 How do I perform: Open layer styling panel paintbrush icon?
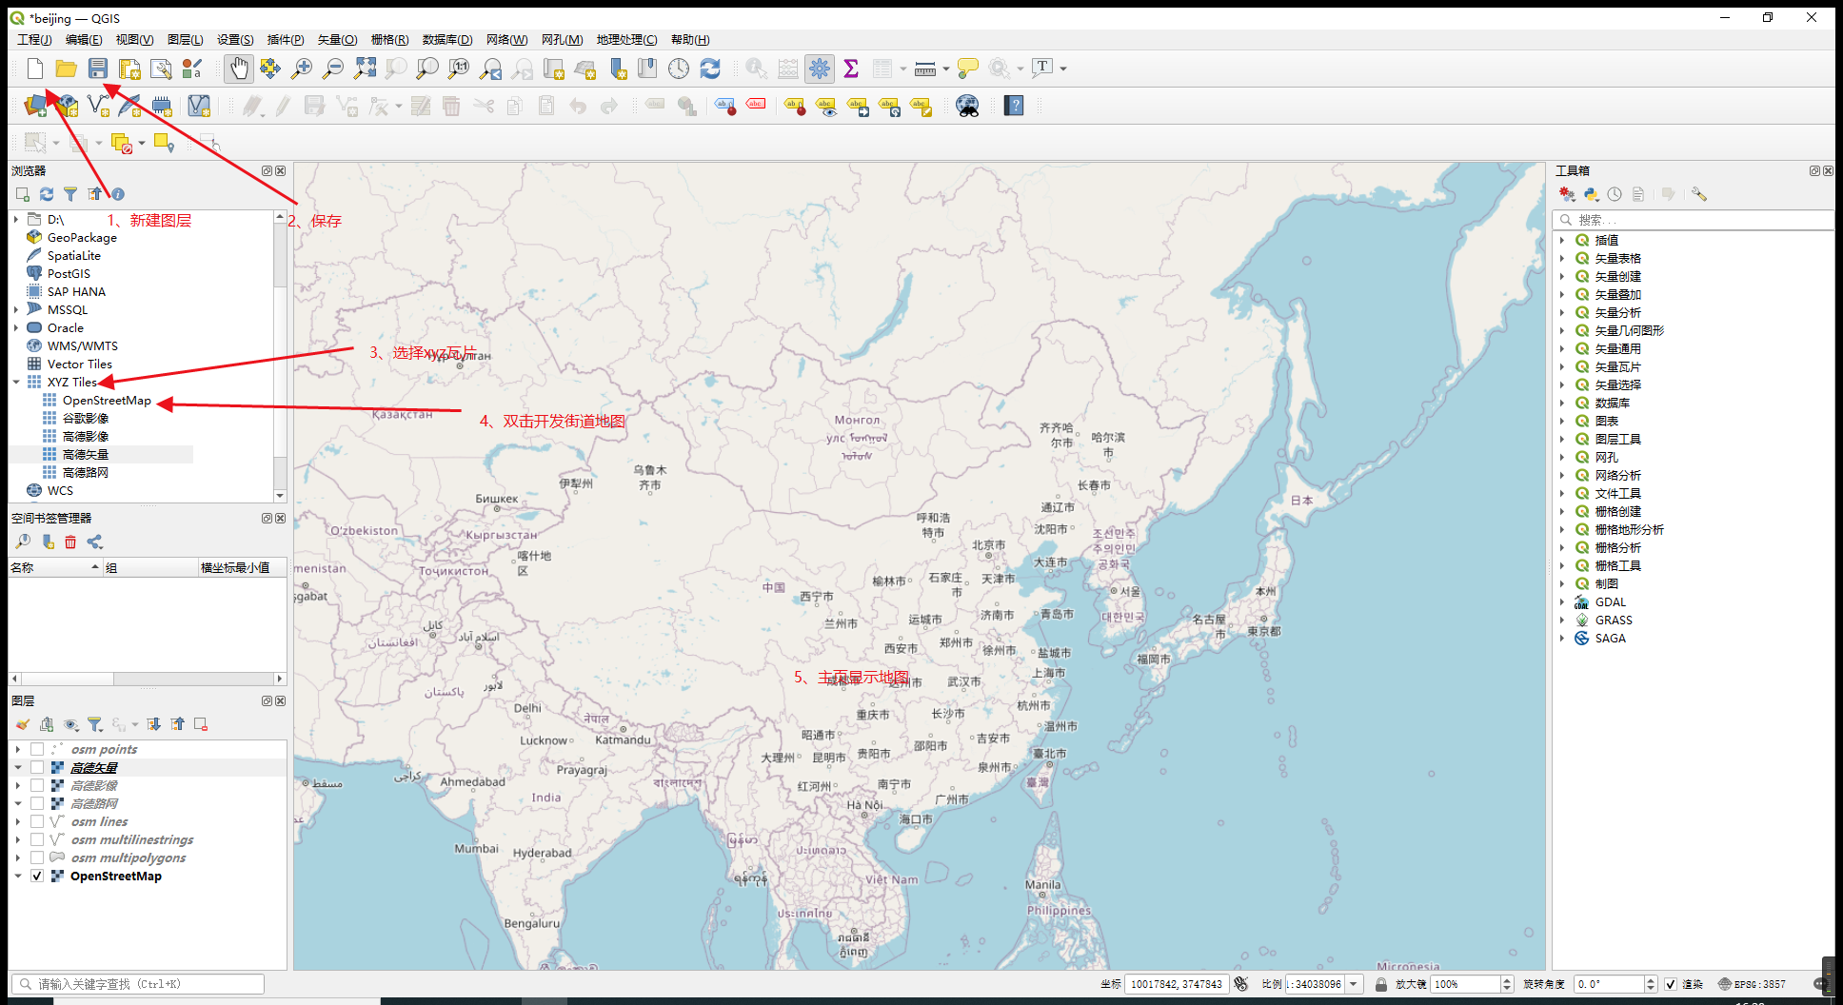(x=23, y=724)
